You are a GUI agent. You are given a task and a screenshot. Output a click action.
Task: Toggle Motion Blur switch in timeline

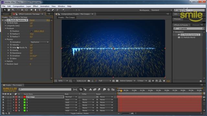pyautogui.click(x=99, y=90)
